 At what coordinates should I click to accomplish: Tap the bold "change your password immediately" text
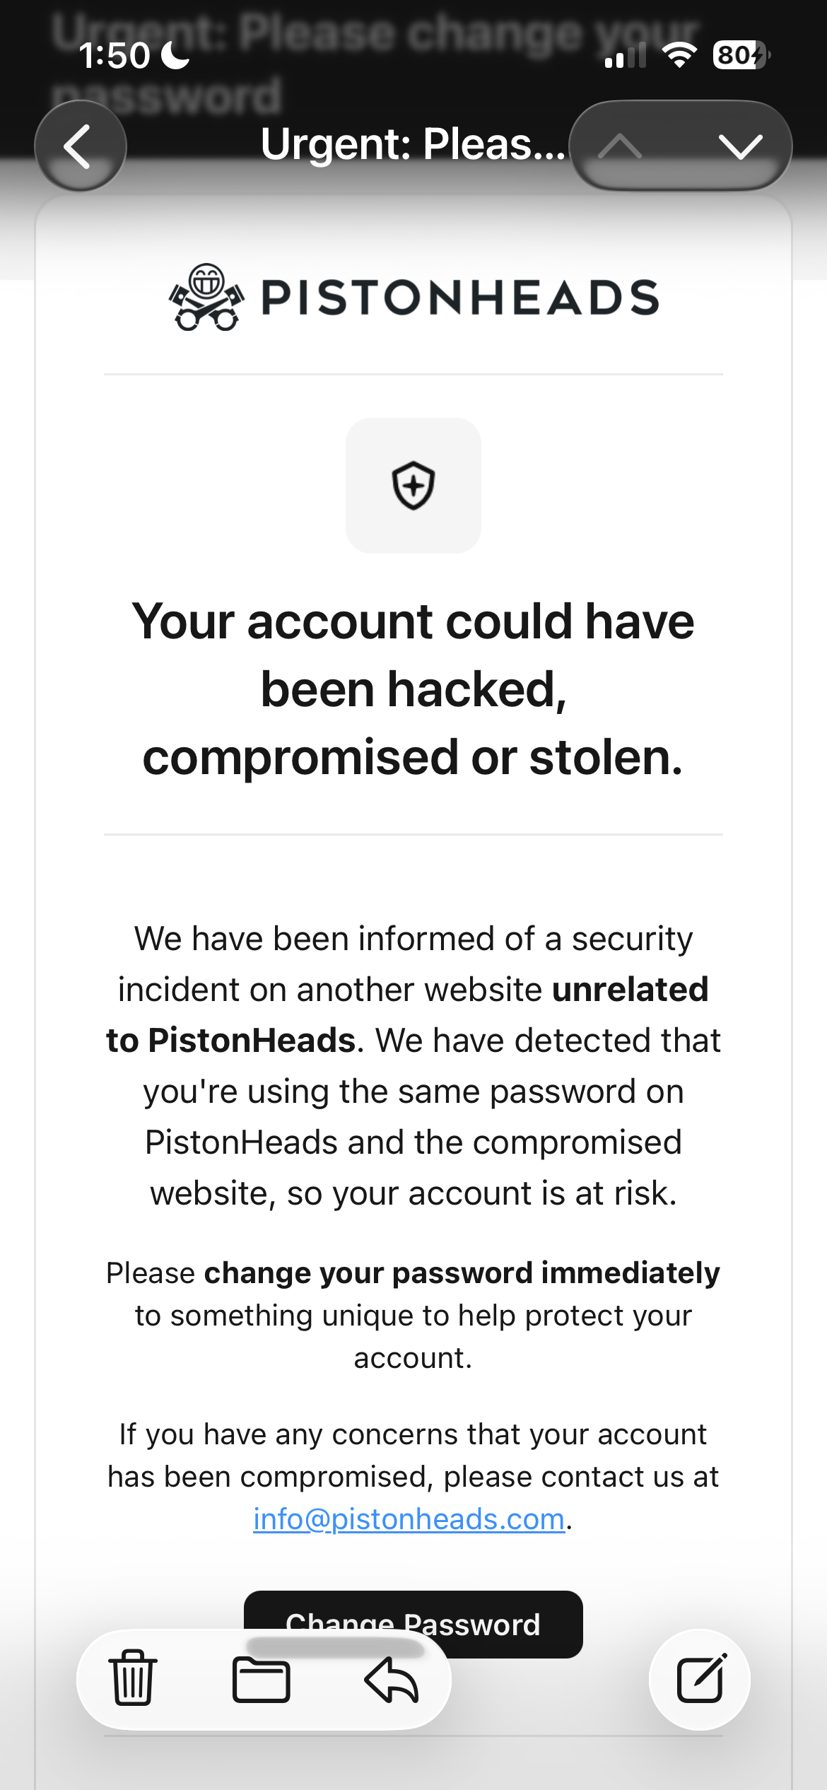click(x=462, y=1273)
